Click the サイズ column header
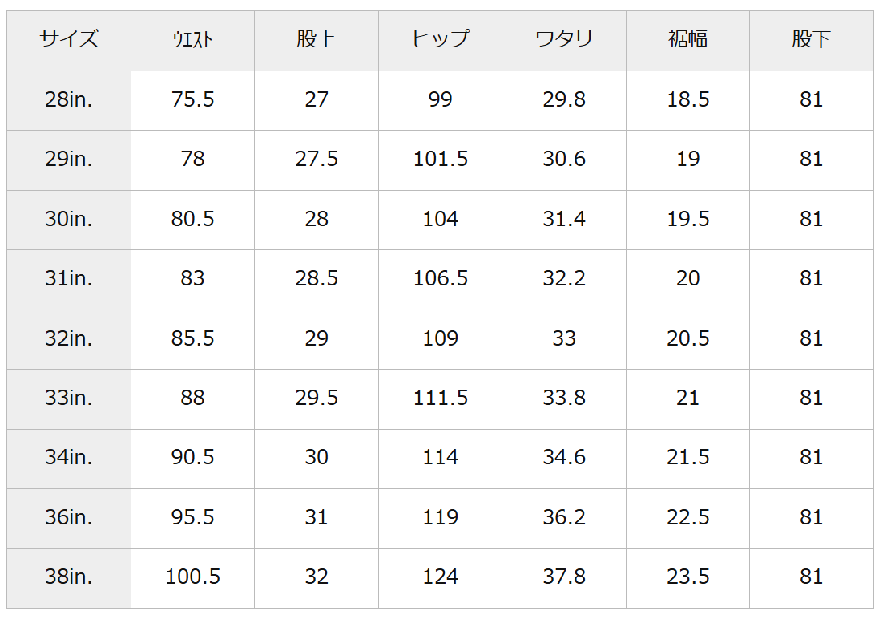 coord(69,39)
